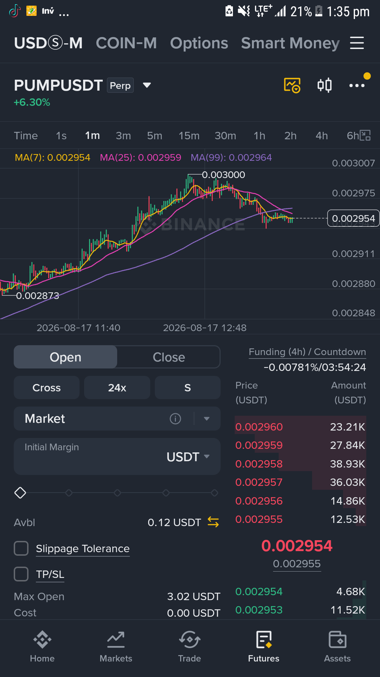
Task: Tap battery indicator in status bar
Action: click(x=319, y=11)
